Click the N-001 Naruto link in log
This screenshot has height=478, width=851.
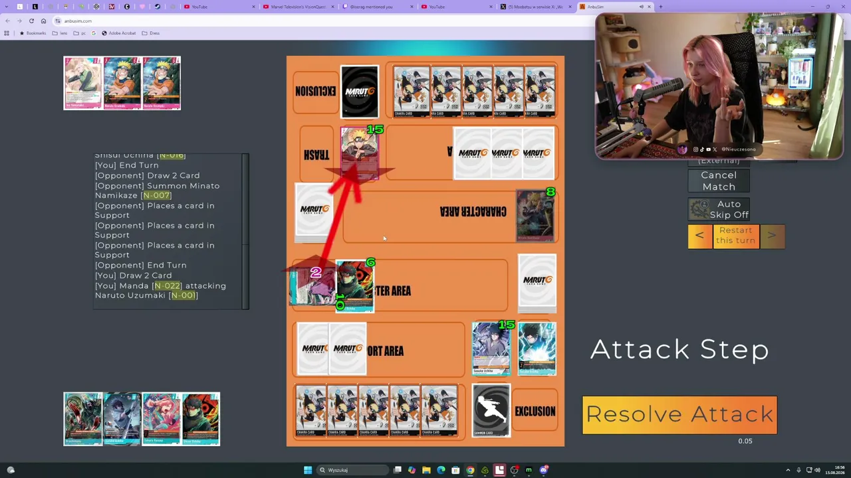point(183,295)
